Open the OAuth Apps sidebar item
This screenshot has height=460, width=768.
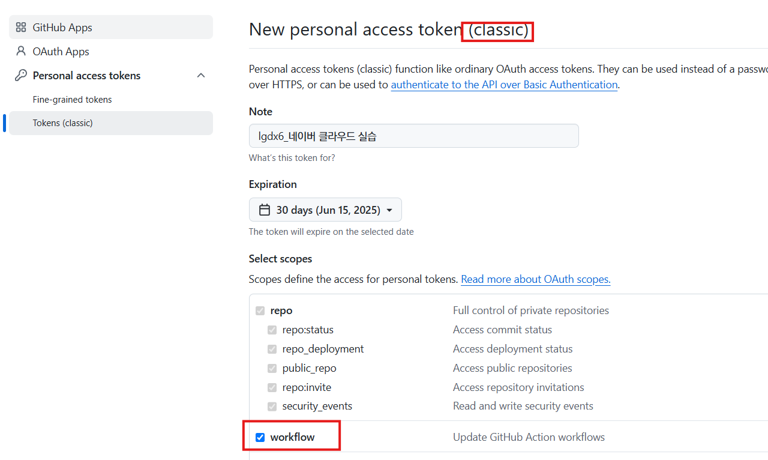pyautogui.click(x=61, y=51)
